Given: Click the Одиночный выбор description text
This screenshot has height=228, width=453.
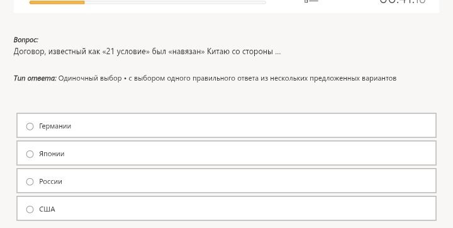Looking at the screenshot, I should [x=227, y=78].
